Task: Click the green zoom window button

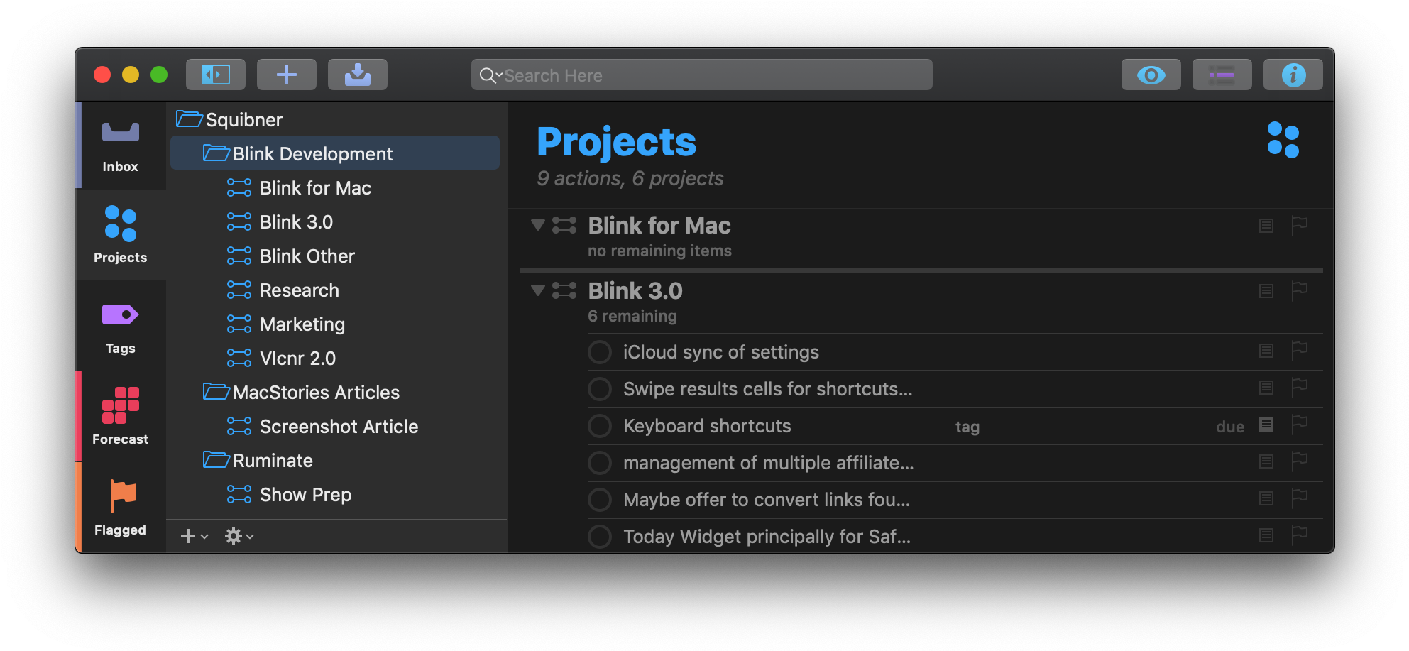Action: [159, 75]
